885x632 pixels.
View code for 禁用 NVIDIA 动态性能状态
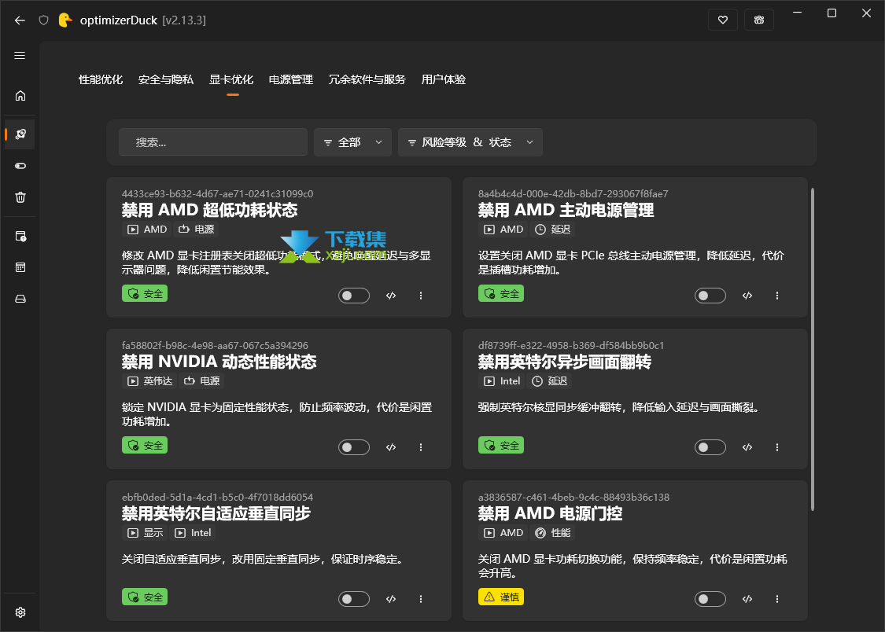click(x=390, y=447)
